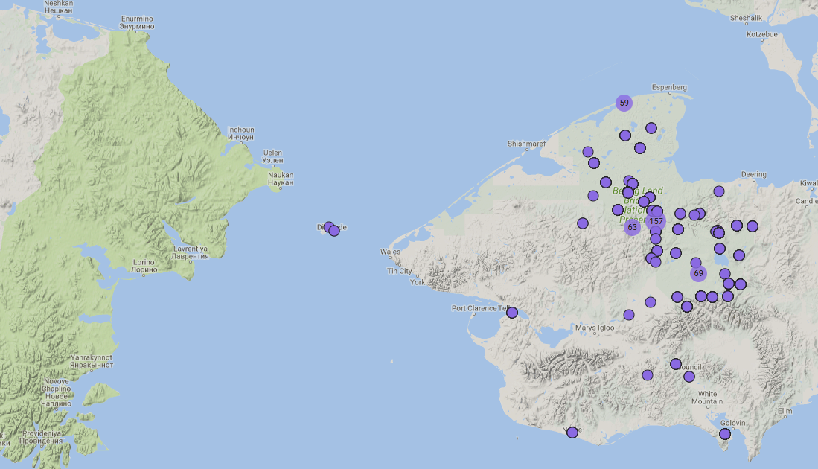Select the rightmost marker on Diomede island
The width and height of the screenshot is (818, 469).
click(x=334, y=231)
